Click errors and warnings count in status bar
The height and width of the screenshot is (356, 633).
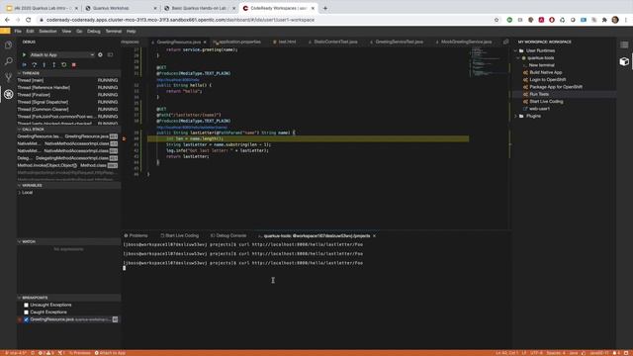pos(45,353)
